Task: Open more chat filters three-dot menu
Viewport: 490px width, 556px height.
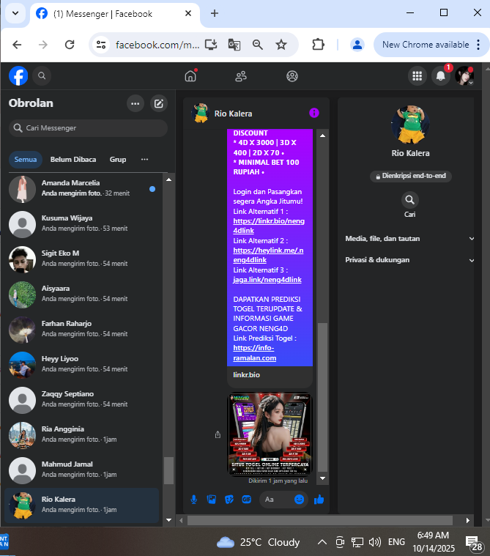Action: [145, 159]
